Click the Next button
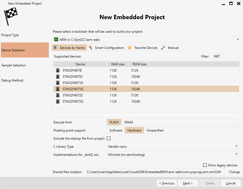This screenshot has height=189, width=243. (x=188, y=183)
